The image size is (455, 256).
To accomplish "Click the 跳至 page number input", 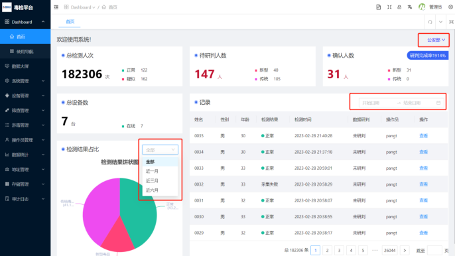I will coord(434,250).
